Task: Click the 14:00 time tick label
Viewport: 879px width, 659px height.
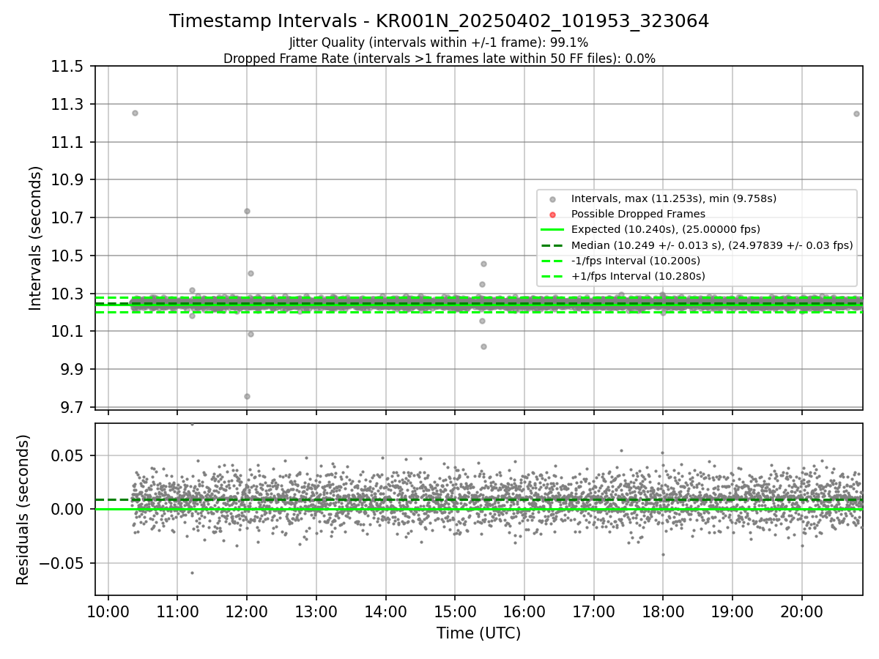Action: tap(386, 611)
